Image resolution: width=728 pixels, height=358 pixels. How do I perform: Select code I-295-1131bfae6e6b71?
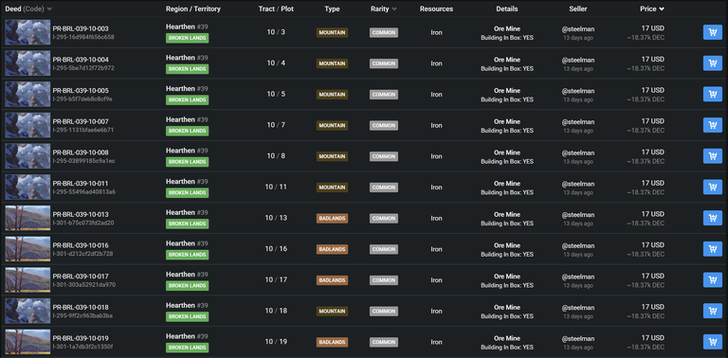point(83,130)
